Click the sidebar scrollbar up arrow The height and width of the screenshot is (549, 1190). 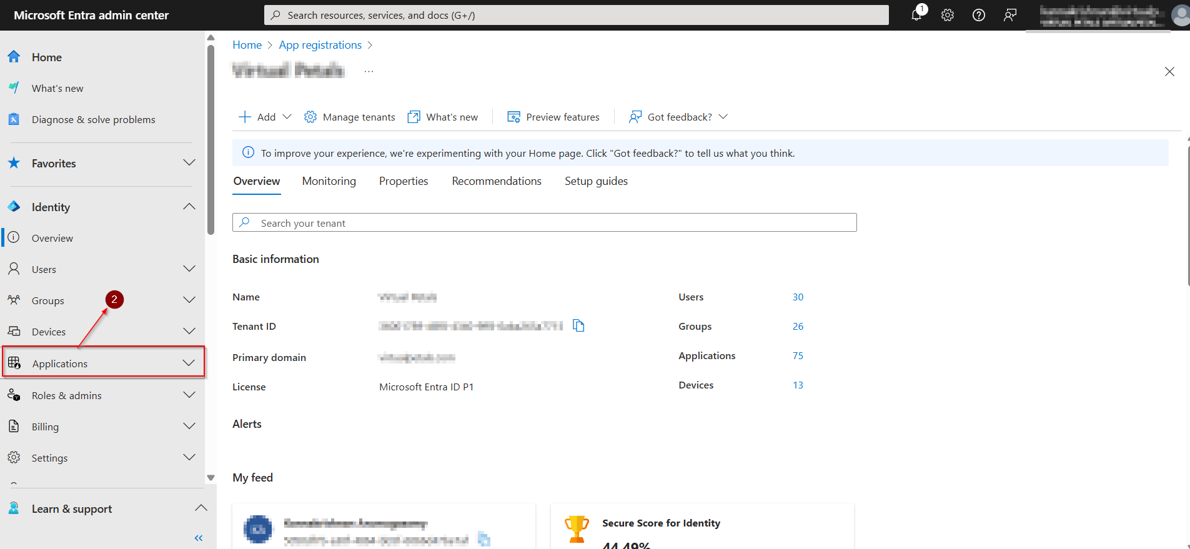(211, 37)
